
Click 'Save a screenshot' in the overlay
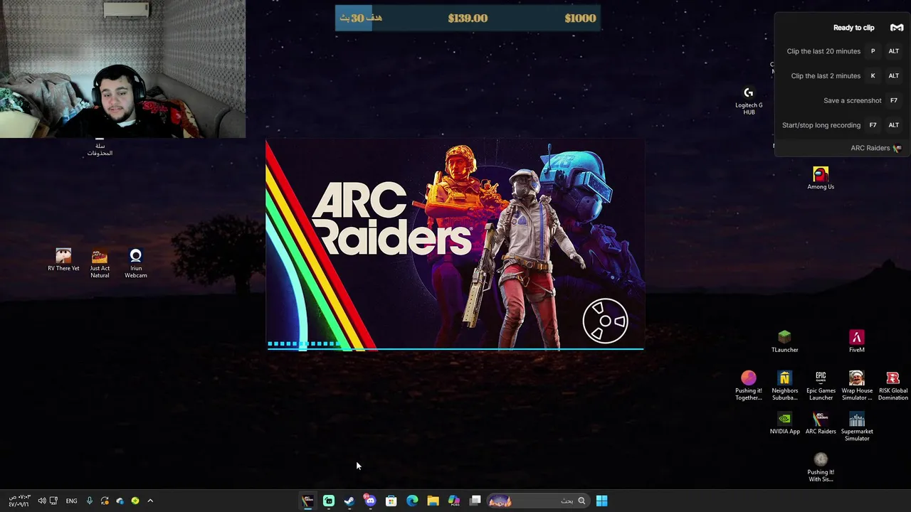coord(852,100)
